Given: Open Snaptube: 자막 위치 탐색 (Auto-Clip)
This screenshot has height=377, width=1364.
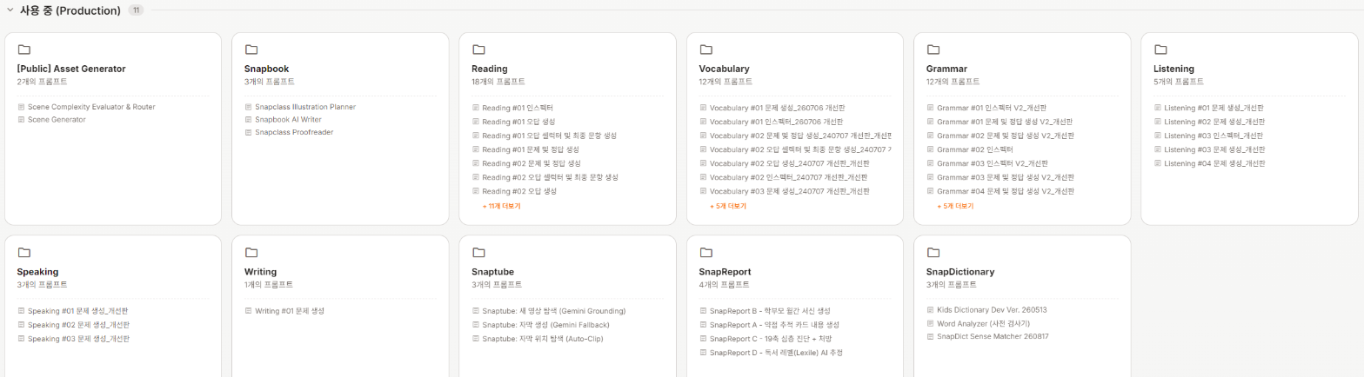Looking at the screenshot, I should 543,339.
